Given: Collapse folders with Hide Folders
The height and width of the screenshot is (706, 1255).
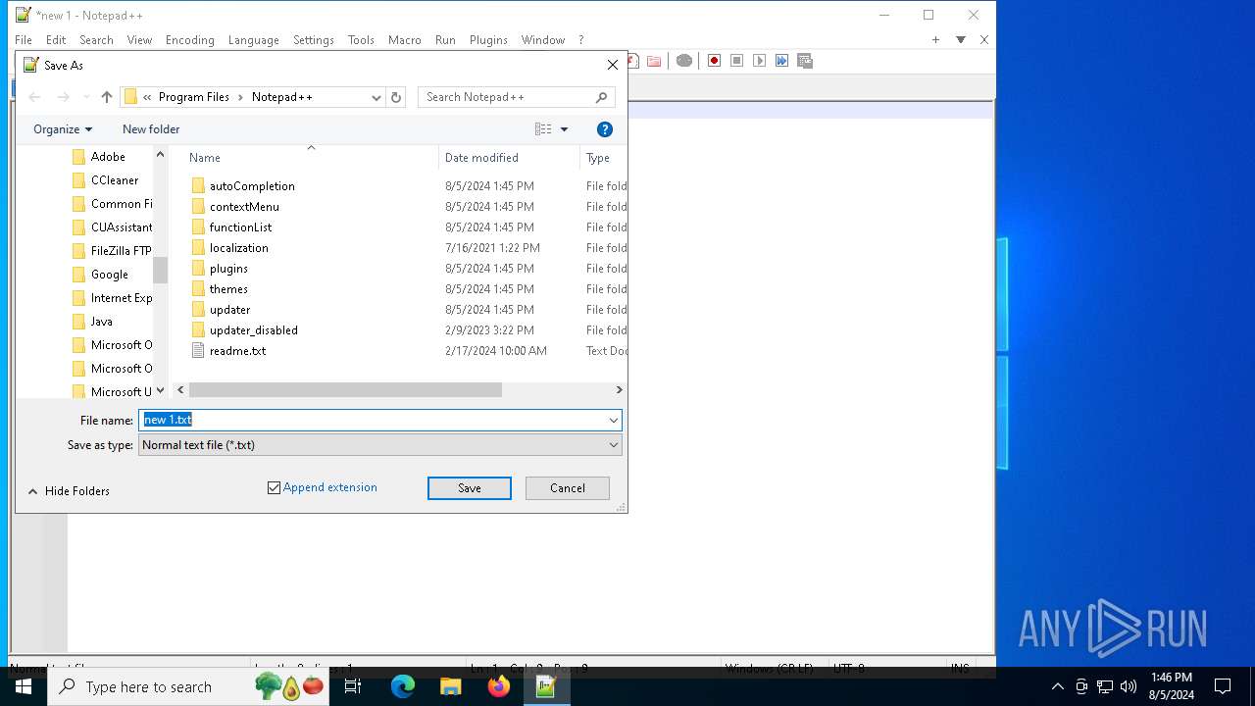Looking at the screenshot, I should coord(68,491).
